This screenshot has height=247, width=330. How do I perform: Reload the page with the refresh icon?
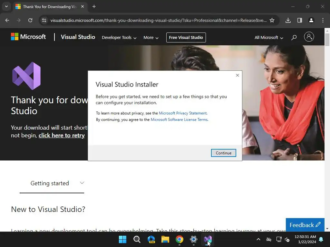[30, 20]
